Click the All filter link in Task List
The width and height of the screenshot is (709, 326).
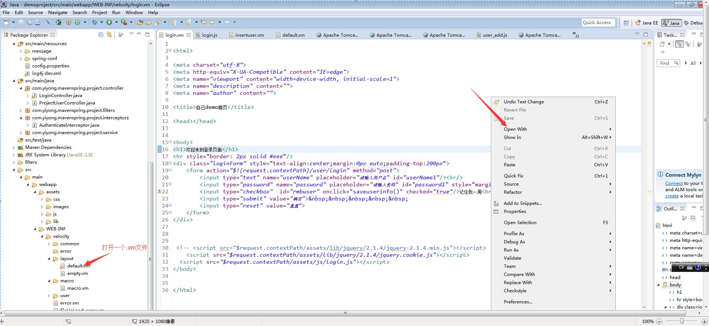693,63
